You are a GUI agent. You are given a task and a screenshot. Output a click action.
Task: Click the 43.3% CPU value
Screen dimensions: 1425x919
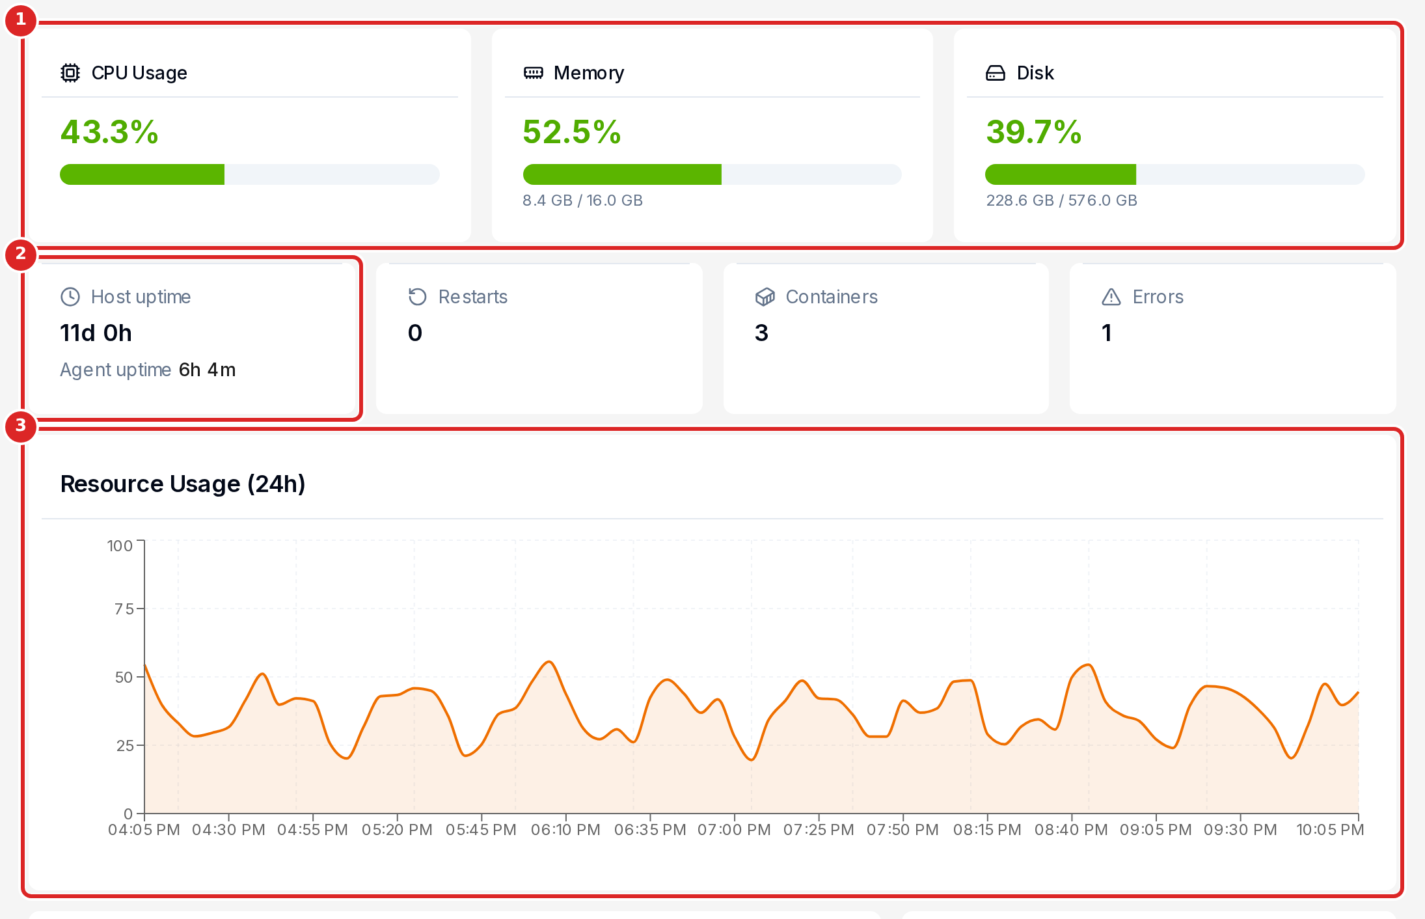pos(109,131)
